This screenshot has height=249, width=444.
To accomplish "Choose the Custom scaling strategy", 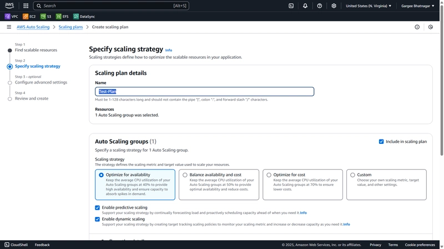I will pyautogui.click(x=386, y=185).
